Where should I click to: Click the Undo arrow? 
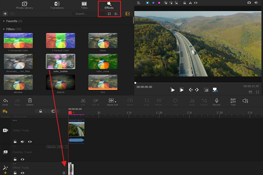click(5, 101)
